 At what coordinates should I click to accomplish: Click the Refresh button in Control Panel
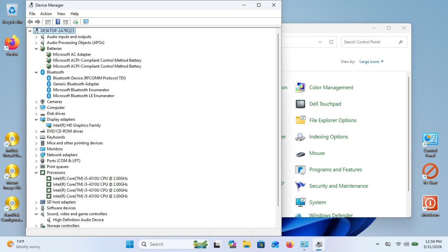click(x=331, y=42)
